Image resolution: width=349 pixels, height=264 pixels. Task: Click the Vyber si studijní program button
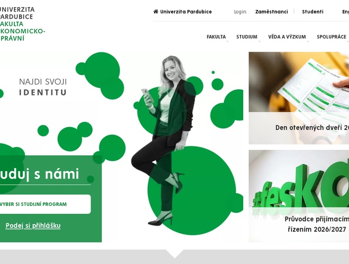point(45,204)
